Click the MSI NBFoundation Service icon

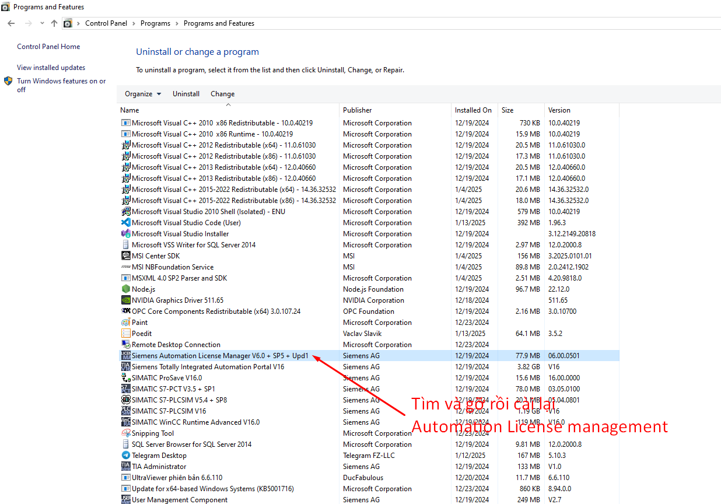click(x=125, y=267)
